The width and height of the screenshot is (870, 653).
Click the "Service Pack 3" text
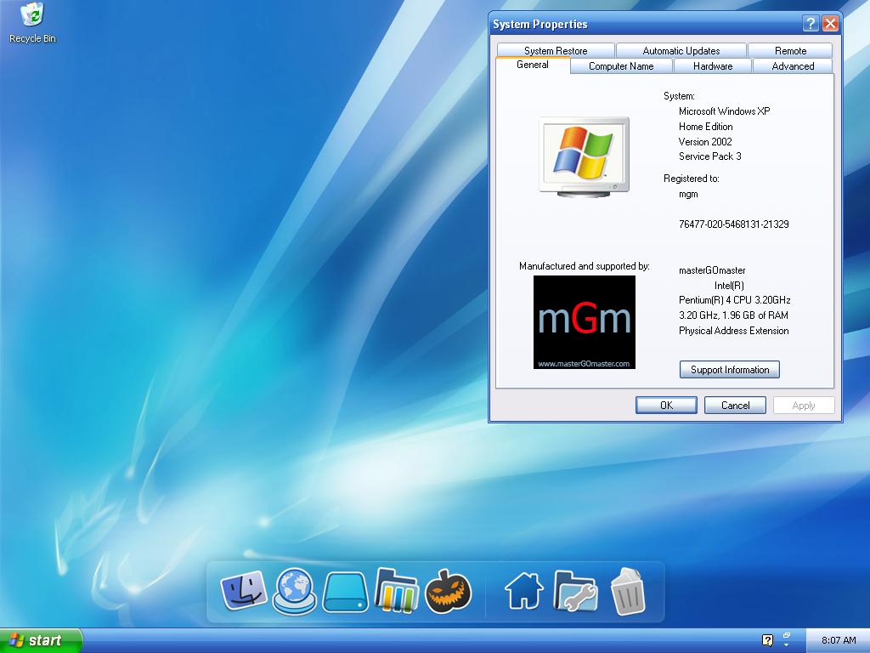(x=709, y=156)
